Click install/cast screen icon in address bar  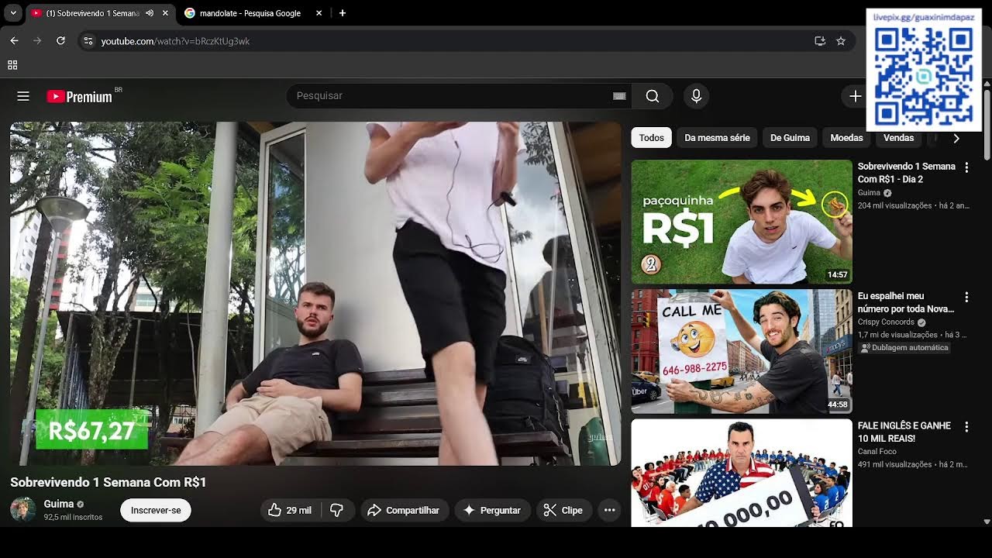820,41
